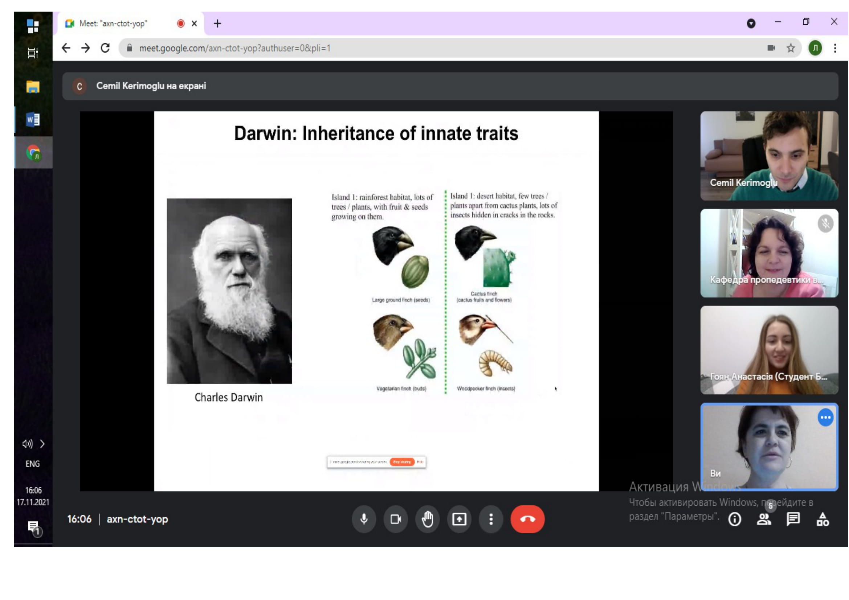Select the Cemil Kerimoglu video tile
849x600 pixels.
[x=769, y=156]
